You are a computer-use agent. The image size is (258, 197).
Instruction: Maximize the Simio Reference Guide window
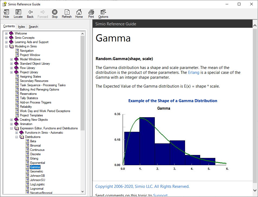point(239,4)
